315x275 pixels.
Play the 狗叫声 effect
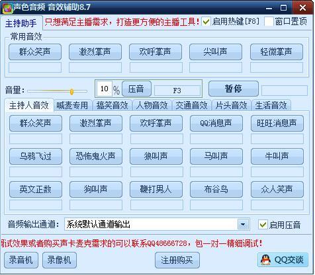click(96, 189)
